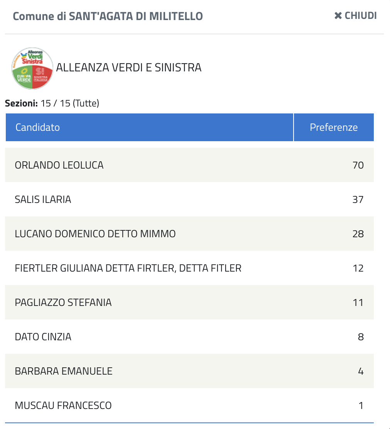Click Salis Ilaria's 37 preferences value

tap(358, 199)
